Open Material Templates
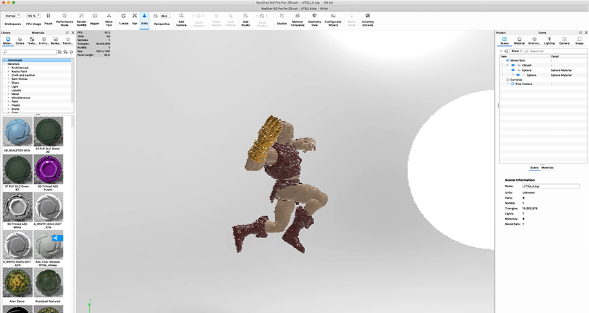The image size is (589, 313). [x=297, y=19]
